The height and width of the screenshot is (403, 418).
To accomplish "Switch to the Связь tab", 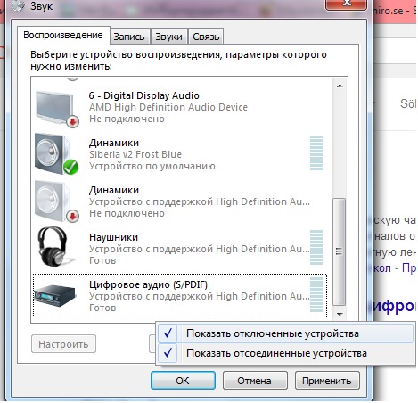I will pyautogui.click(x=206, y=37).
